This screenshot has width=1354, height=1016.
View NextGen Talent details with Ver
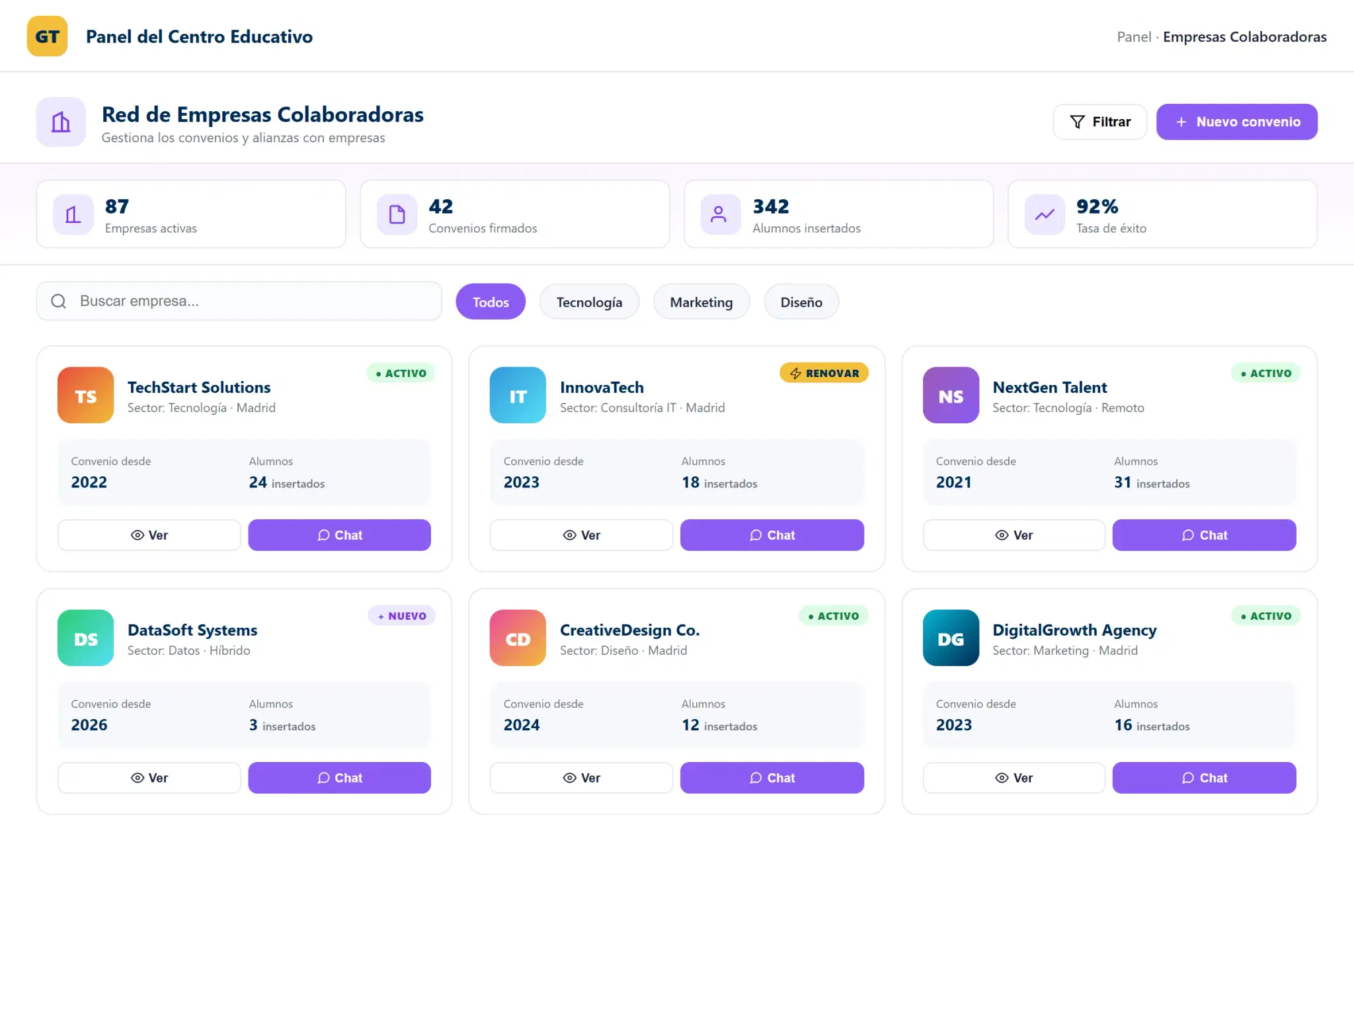click(x=1014, y=535)
